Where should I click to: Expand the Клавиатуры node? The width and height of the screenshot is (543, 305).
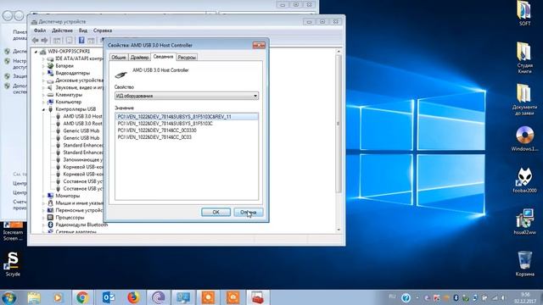coord(43,95)
